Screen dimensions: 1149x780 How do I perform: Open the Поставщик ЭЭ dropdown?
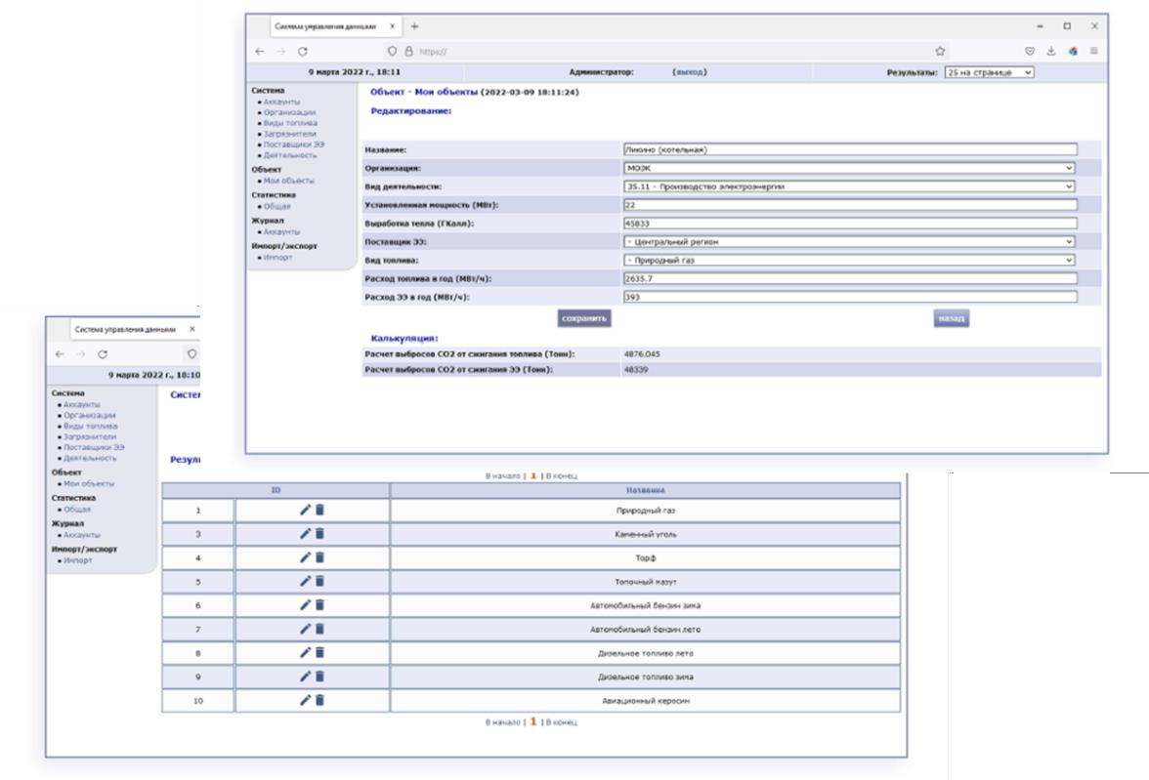click(x=849, y=242)
